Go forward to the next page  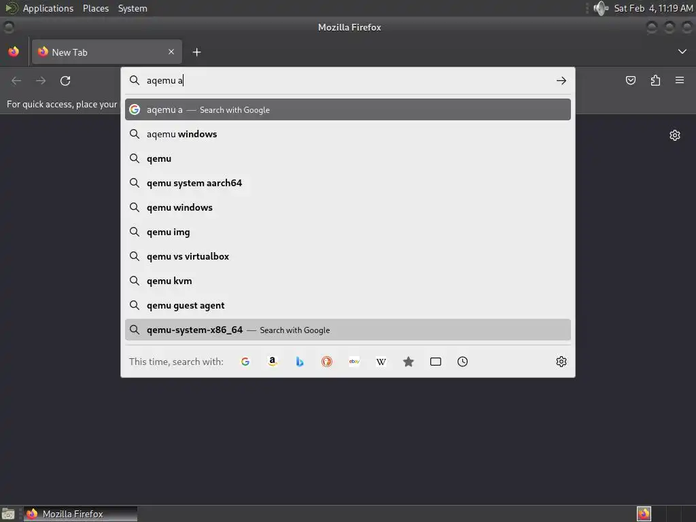pyautogui.click(x=41, y=81)
